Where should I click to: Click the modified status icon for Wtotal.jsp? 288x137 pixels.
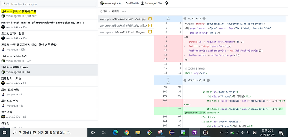point(150,25)
